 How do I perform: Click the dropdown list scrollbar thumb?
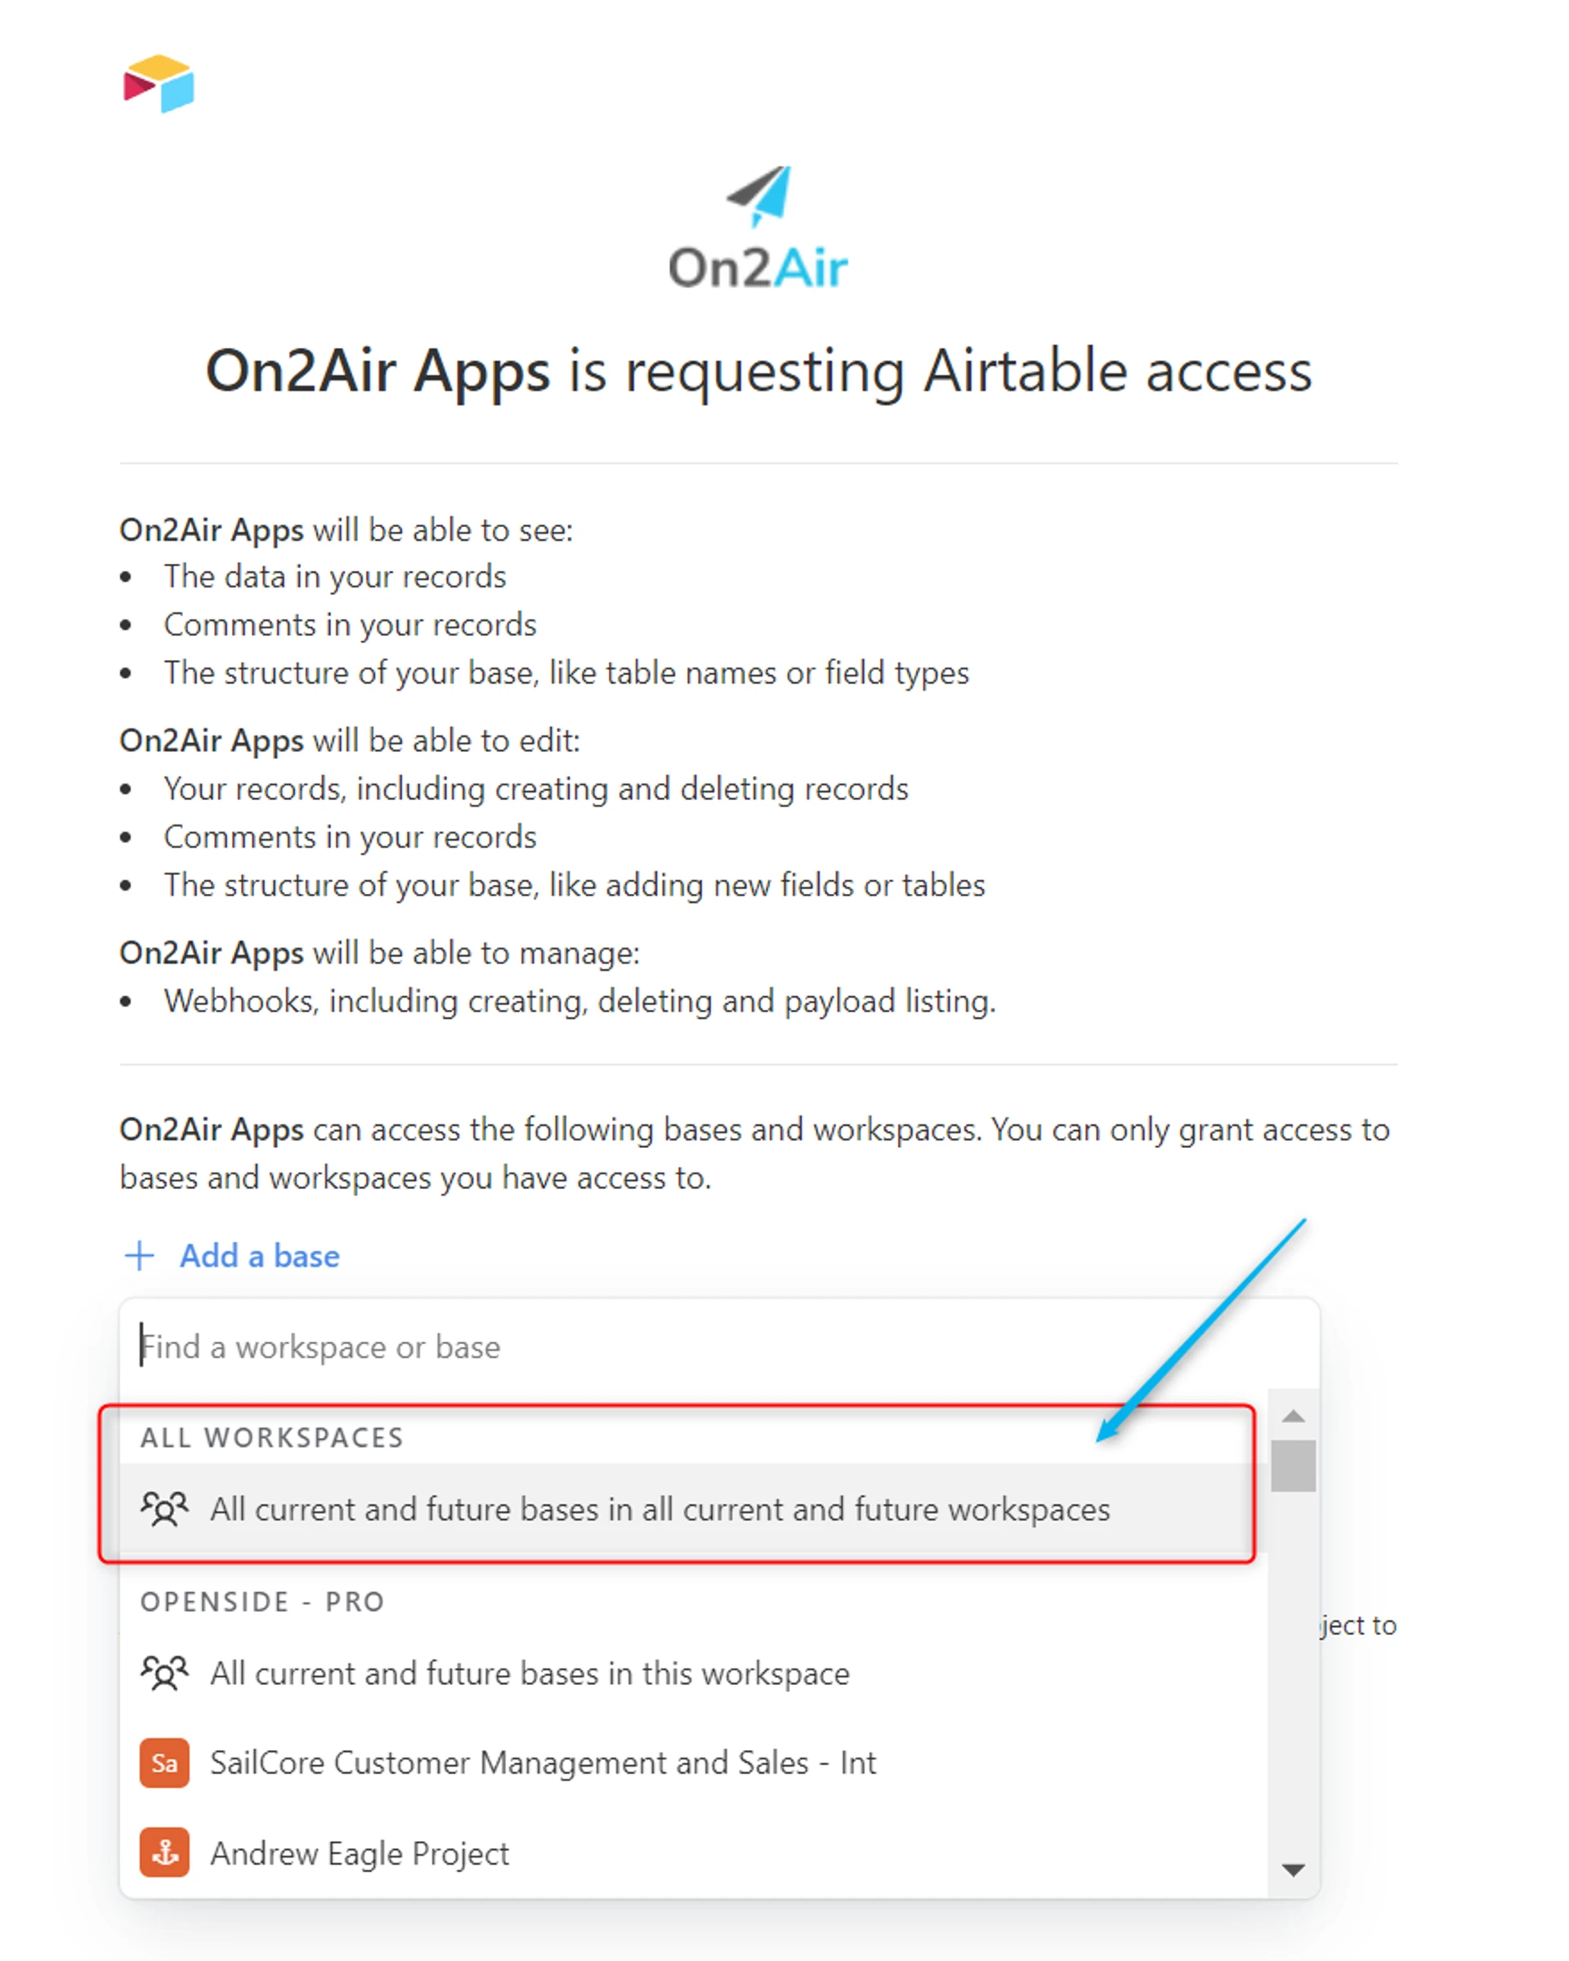pyautogui.click(x=1293, y=1465)
